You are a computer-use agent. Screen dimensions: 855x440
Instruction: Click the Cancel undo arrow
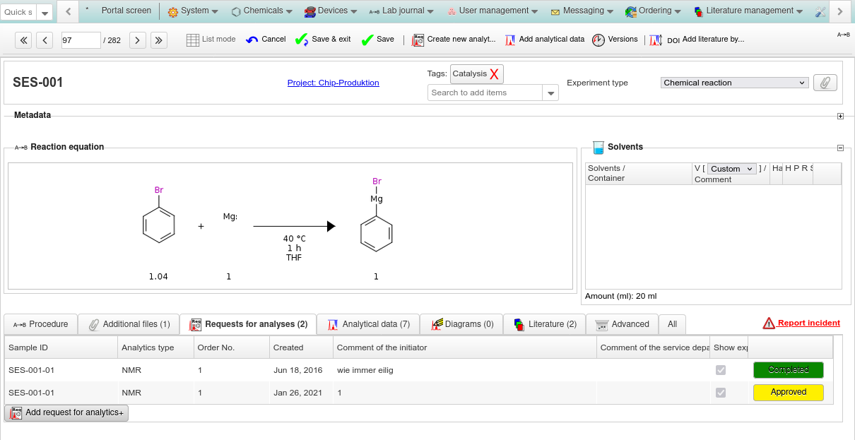coord(252,40)
